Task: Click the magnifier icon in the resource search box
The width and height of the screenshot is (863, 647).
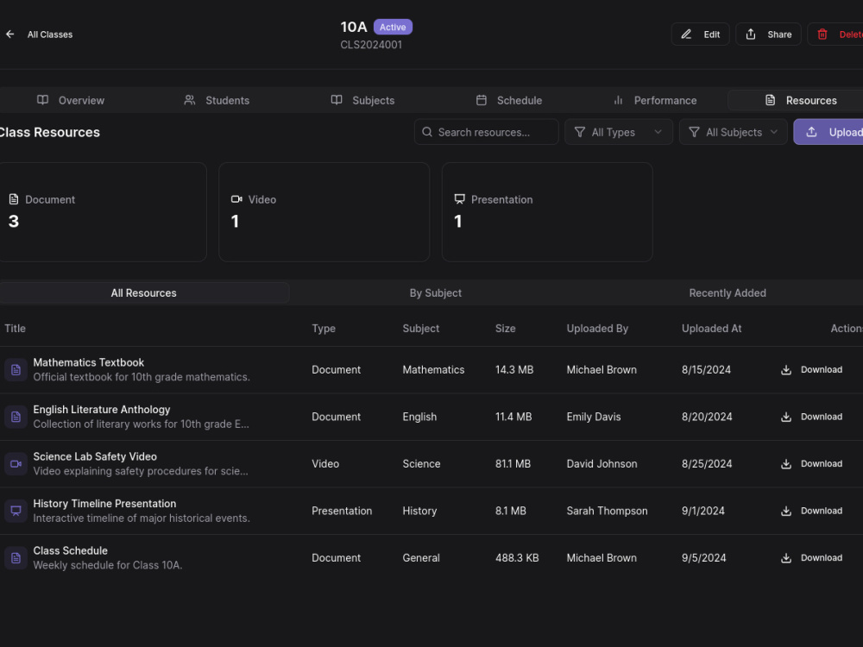Action: coord(426,132)
